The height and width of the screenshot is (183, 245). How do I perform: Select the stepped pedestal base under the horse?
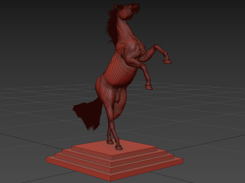pos(115,160)
